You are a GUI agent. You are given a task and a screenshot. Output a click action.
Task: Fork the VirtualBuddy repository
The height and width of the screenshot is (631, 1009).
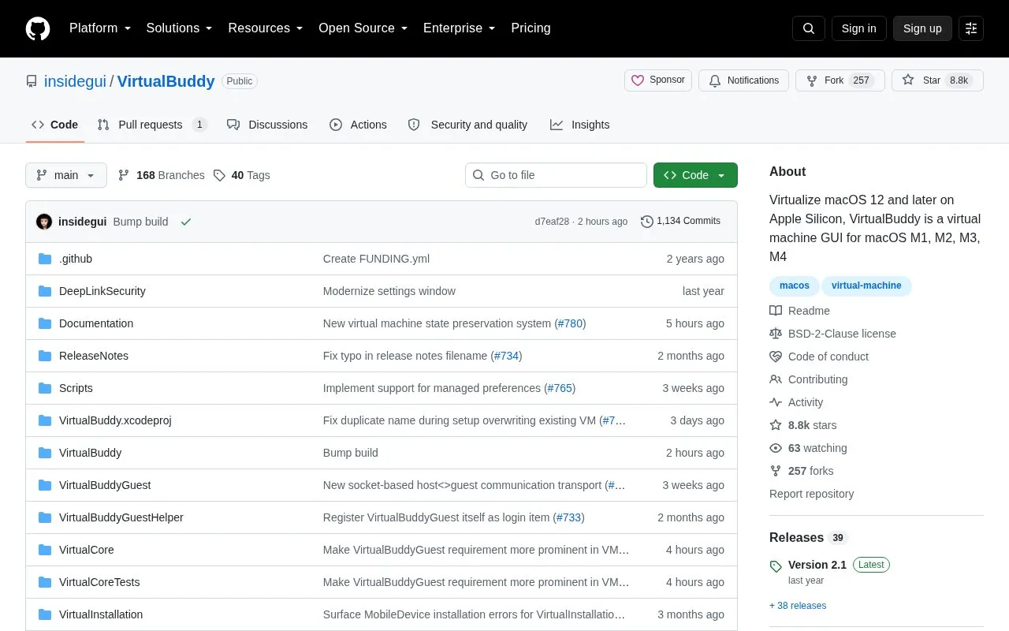click(x=840, y=80)
